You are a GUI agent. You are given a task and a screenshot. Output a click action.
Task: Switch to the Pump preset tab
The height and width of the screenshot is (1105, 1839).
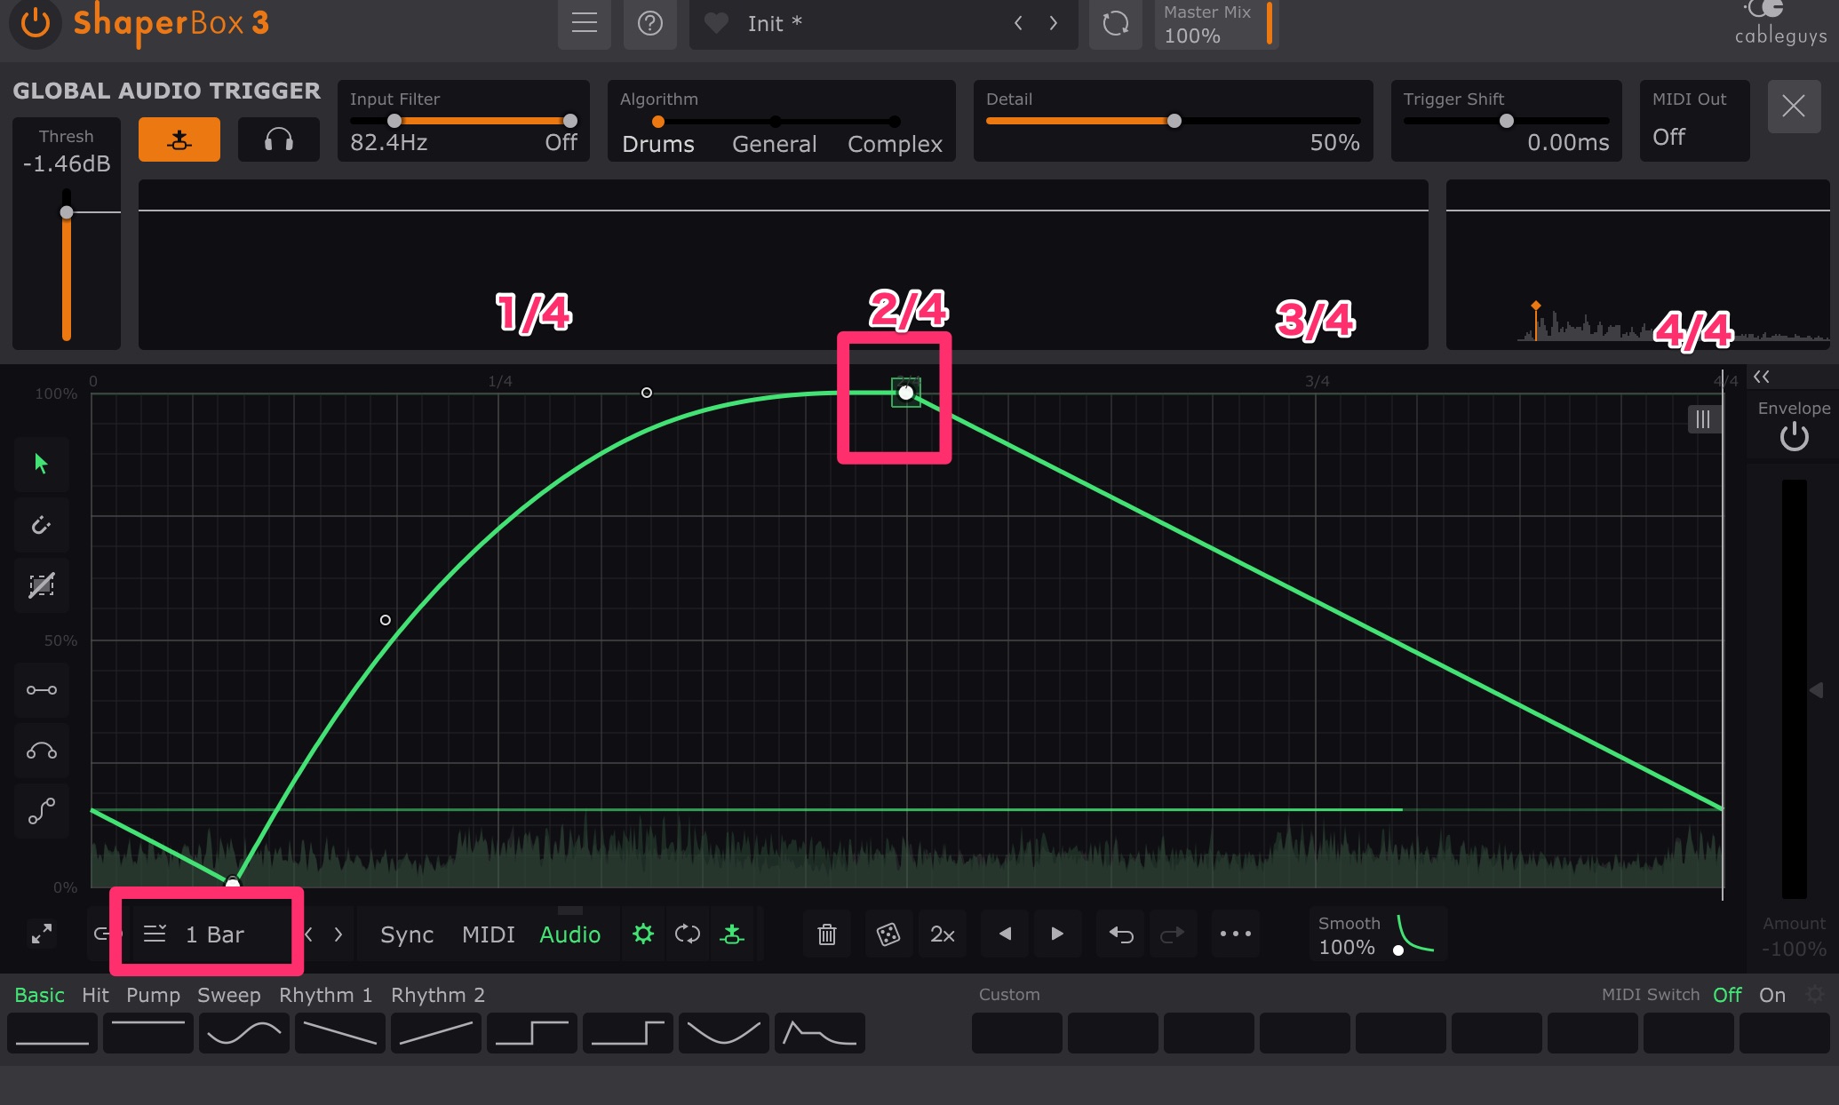[x=153, y=995]
